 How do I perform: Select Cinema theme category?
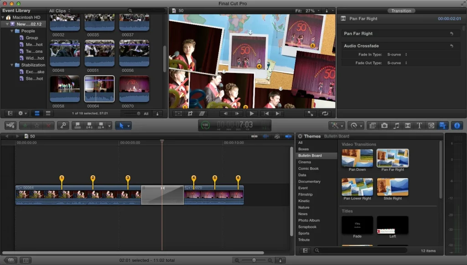[x=305, y=162]
